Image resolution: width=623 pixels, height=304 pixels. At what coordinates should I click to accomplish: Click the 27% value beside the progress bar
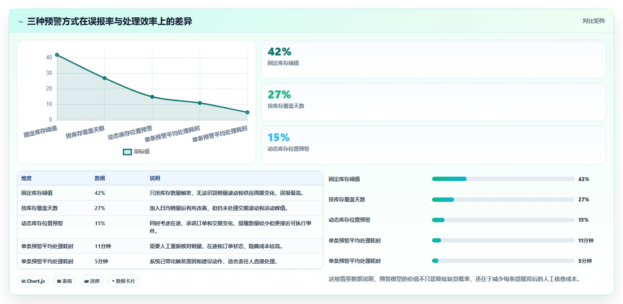tap(583, 200)
